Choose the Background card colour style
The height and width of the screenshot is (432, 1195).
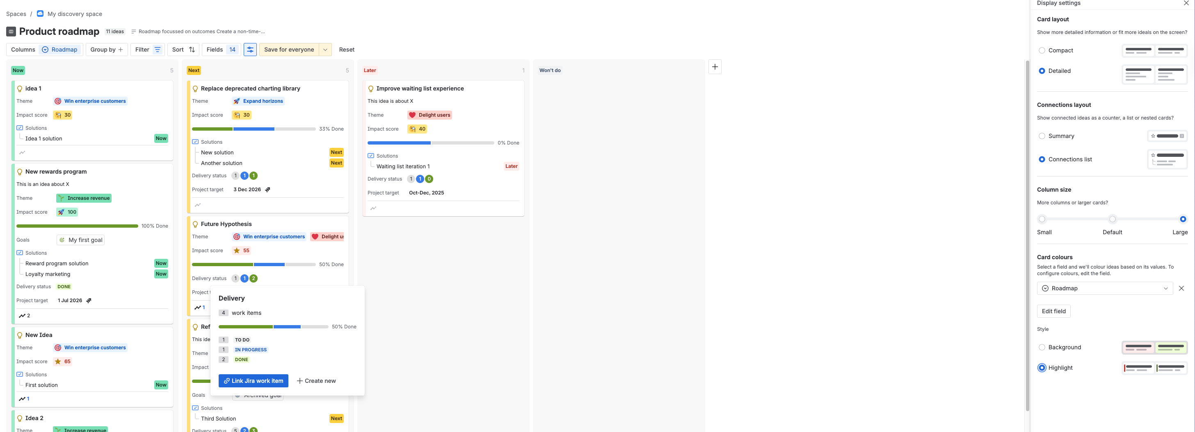pos(1042,347)
